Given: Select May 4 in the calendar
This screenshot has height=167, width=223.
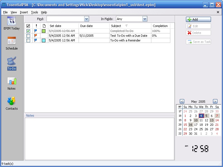Looking at the screenshot, I should point(201,116).
